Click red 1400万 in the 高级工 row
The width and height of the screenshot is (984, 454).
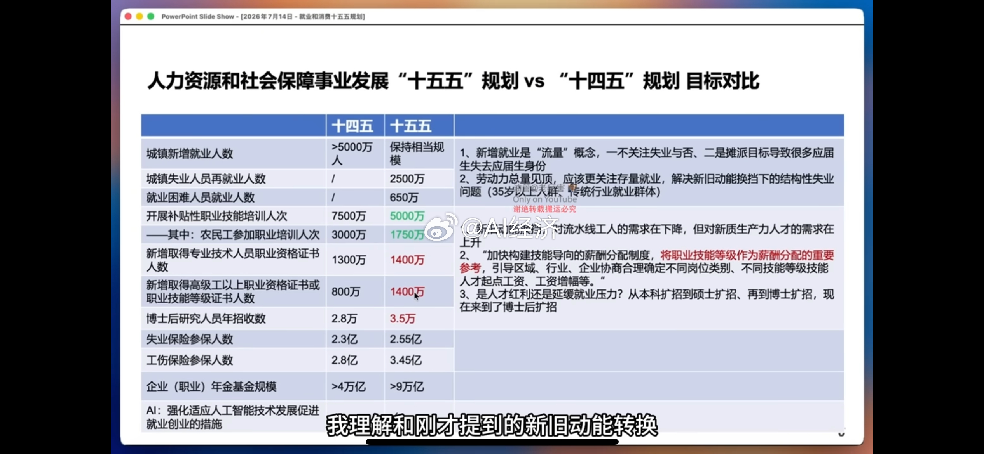point(407,292)
